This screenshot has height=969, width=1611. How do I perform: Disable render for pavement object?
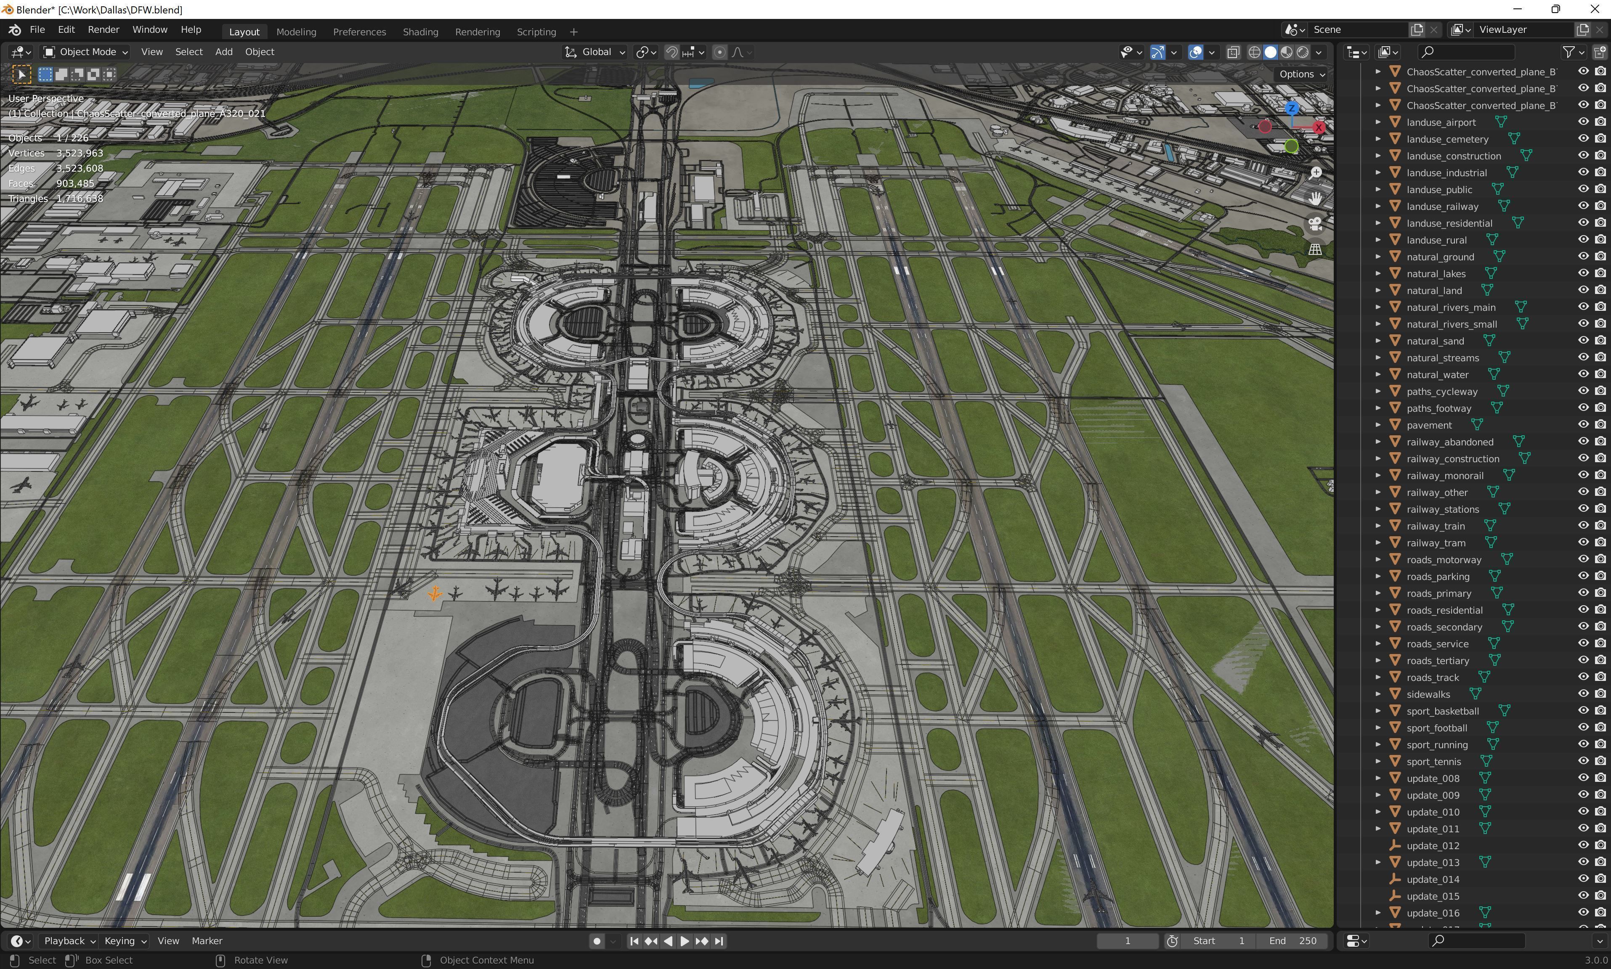click(x=1600, y=424)
